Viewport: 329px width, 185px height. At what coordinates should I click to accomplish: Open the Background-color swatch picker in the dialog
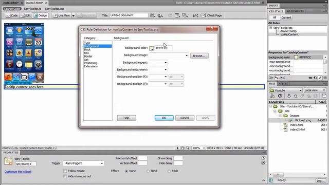[x=151, y=48]
